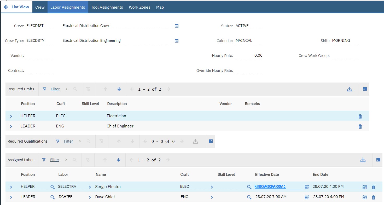Expand the HELPER craft row details
The width and height of the screenshot is (384, 205).
[x=10, y=116]
